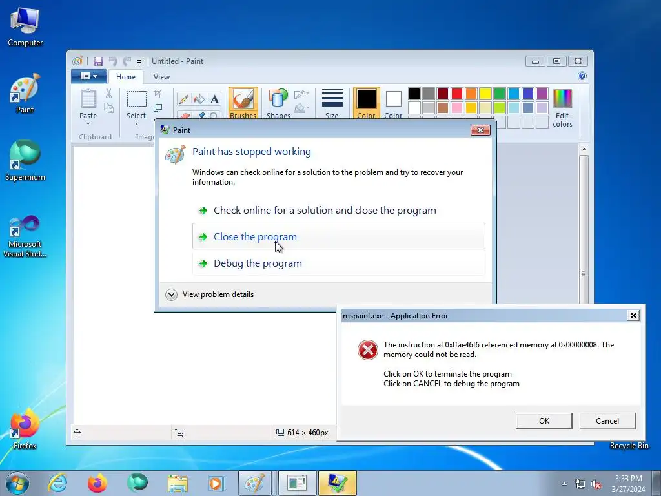Pick the bright red swatch

[x=457, y=94]
